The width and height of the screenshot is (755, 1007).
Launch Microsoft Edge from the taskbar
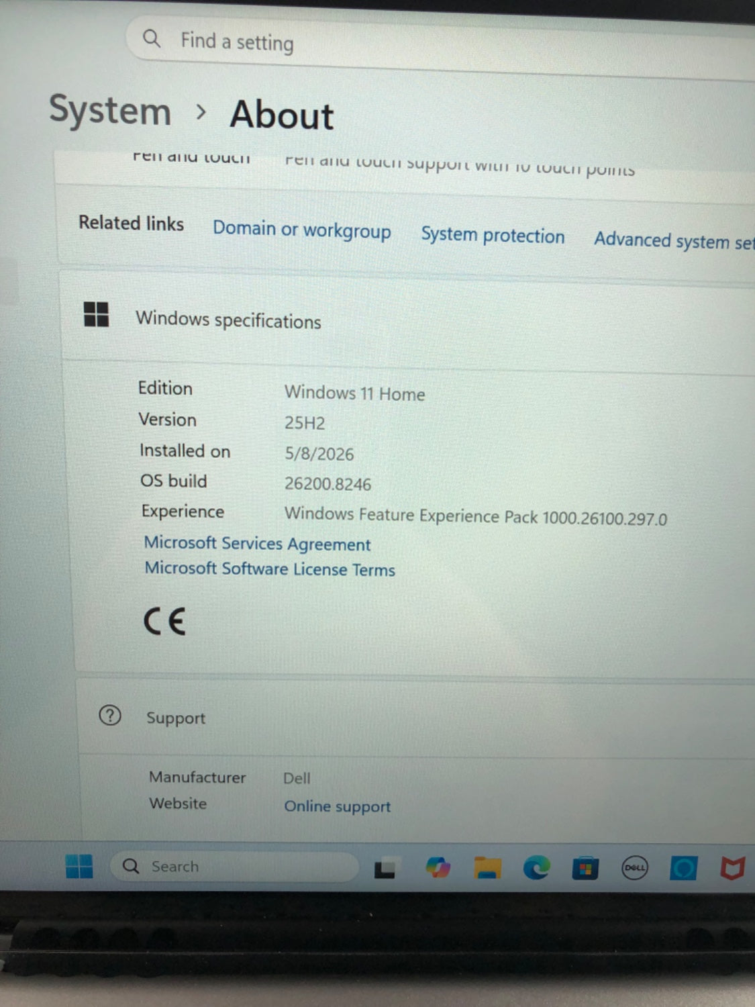coord(536,868)
